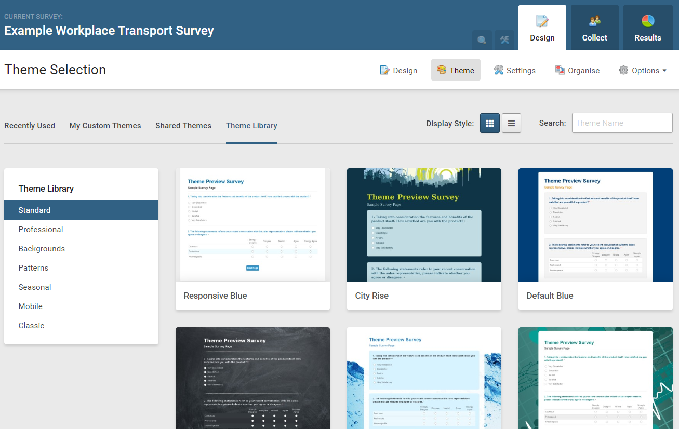Click the My Custom Themes link
Image resolution: width=679 pixels, height=429 pixels.
coord(105,125)
